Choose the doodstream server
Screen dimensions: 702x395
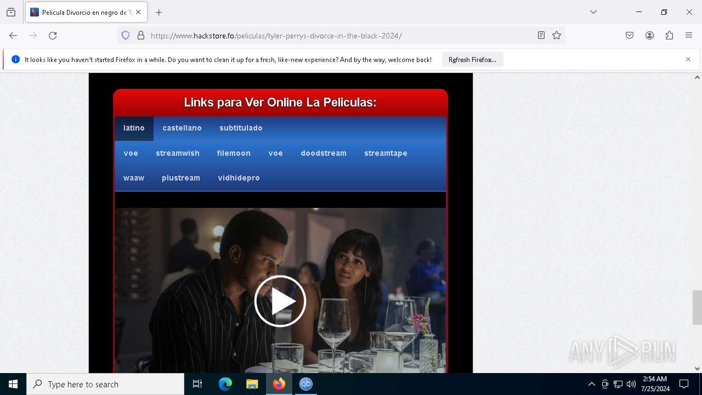(x=324, y=153)
